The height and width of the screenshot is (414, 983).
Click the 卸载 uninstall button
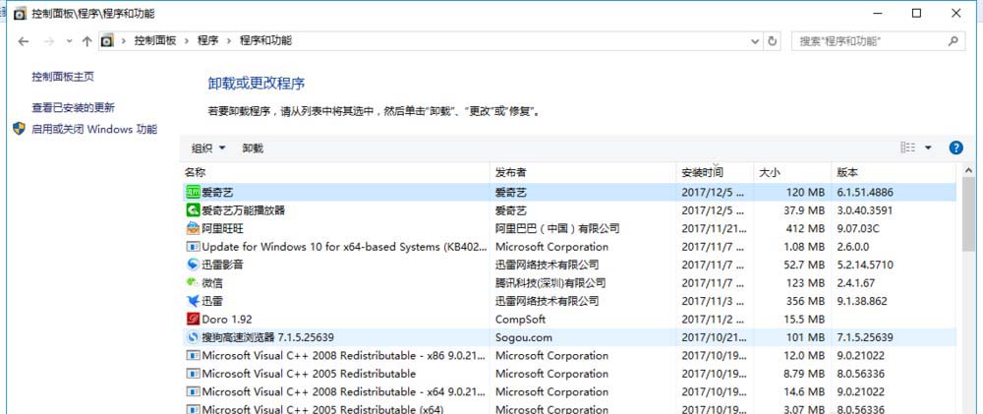tap(253, 148)
